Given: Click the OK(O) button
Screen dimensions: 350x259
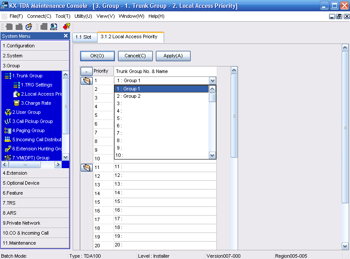Looking at the screenshot, I should point(98,56).
